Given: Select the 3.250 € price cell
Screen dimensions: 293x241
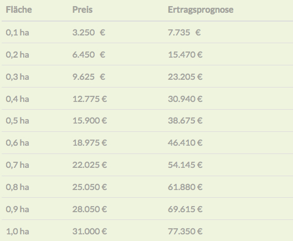Looking at the screenshot, I should (89, 33).
